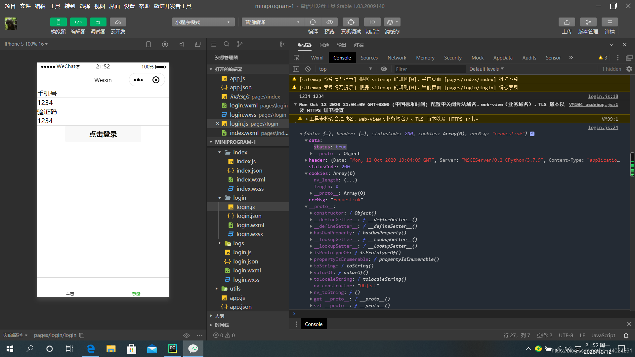Click the VM99:1 source link
The image size is (635, 357).
tap(610, 119)
